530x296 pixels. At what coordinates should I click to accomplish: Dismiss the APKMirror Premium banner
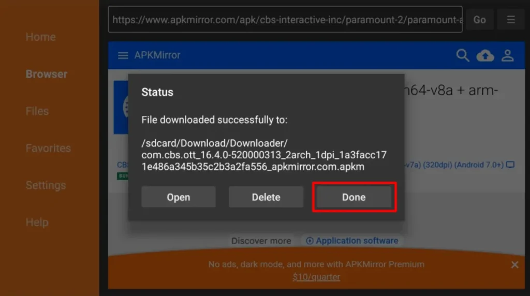(x=514, y=264)
